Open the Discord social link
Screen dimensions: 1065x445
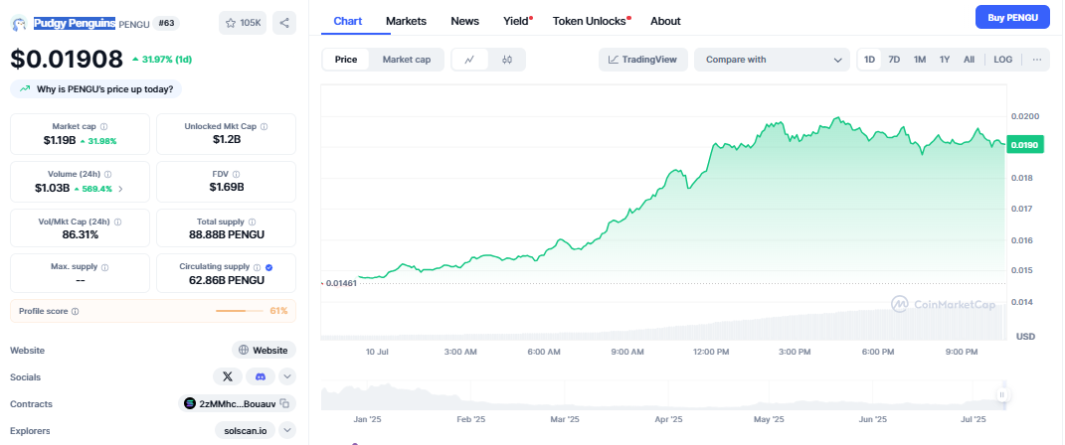261,376
